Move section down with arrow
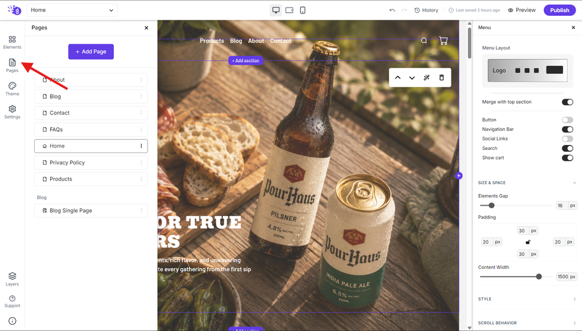The height and width of the screenshot is (331, 582). tap(412, 78)
